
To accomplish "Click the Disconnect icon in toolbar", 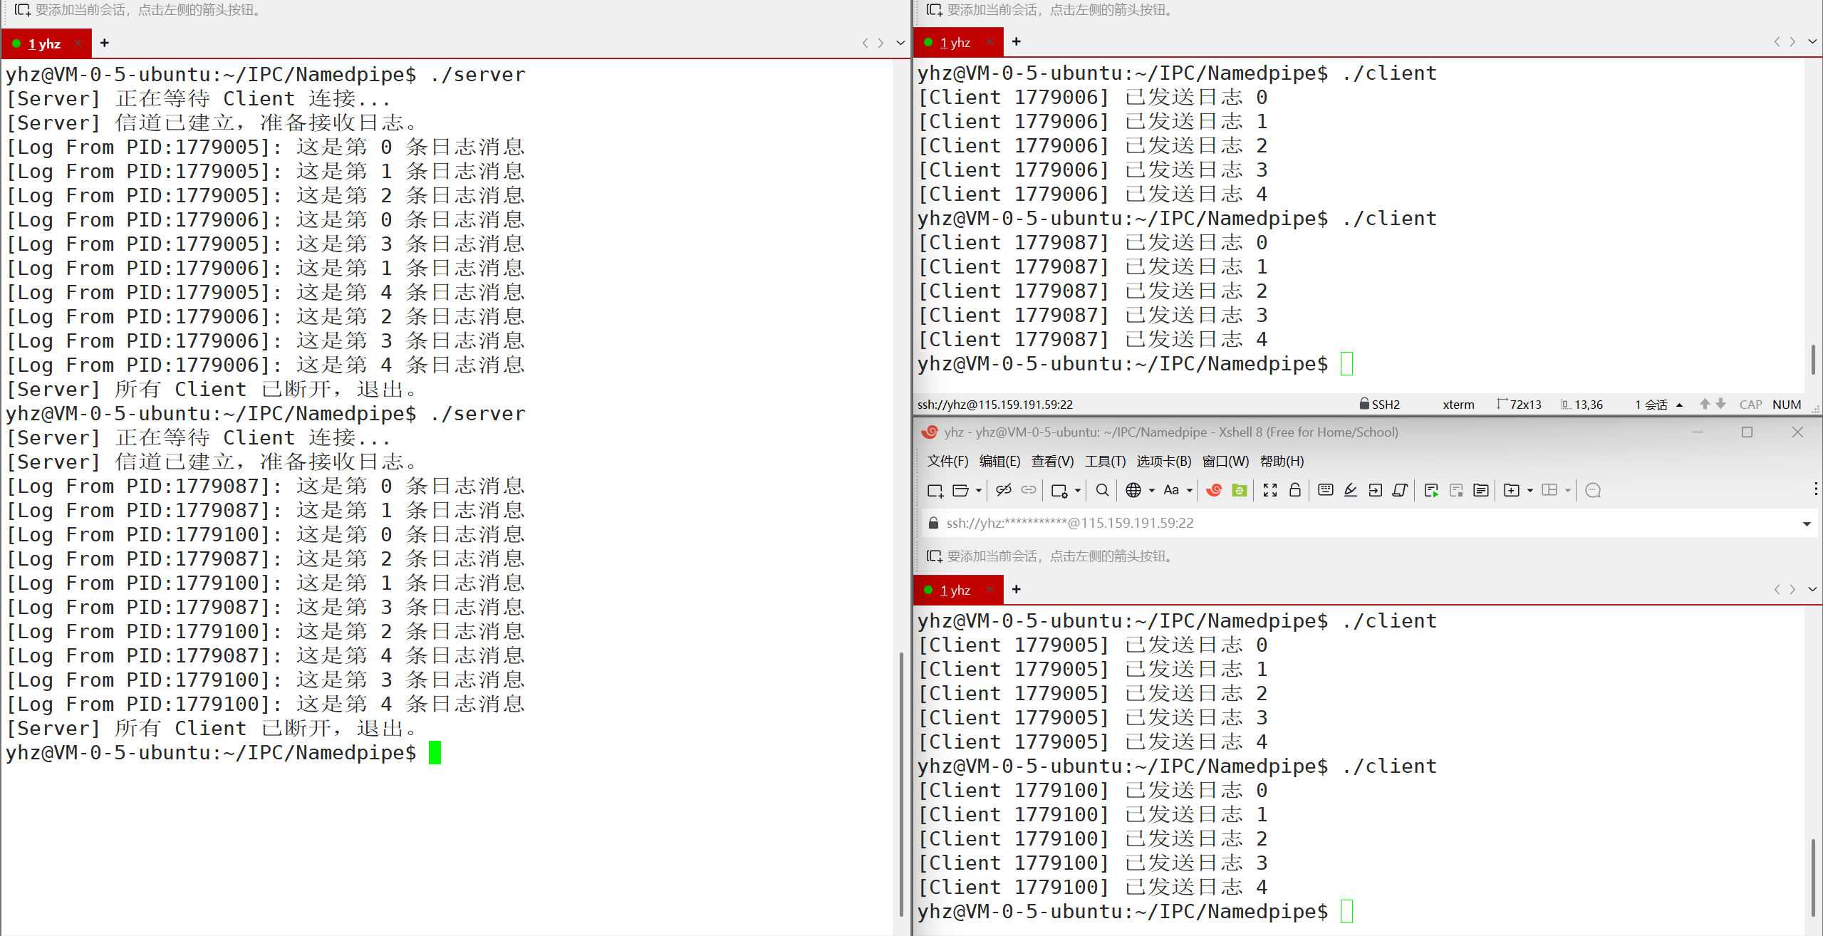I will coord(1003,490).
